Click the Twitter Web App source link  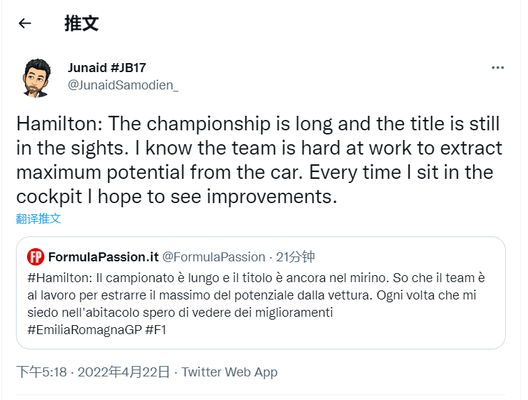pyautogui.click(x=229, y=372)
